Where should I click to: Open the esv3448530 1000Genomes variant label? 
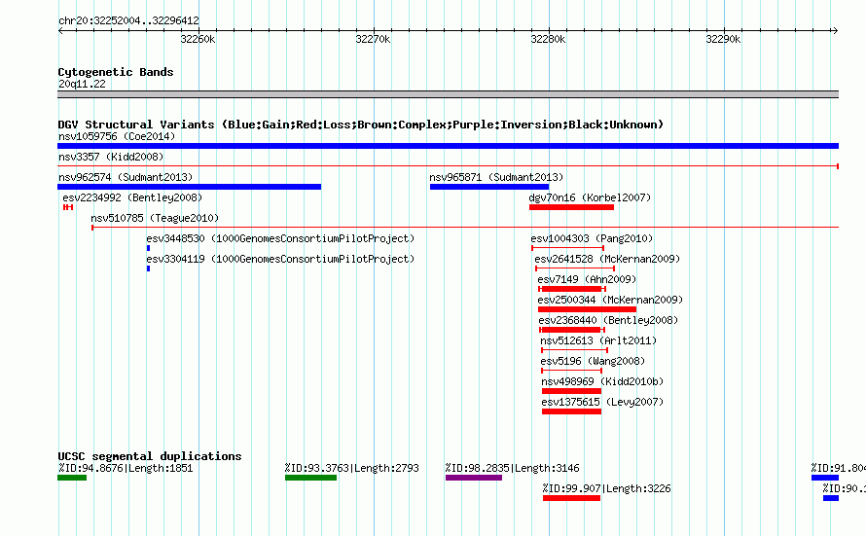280,238
